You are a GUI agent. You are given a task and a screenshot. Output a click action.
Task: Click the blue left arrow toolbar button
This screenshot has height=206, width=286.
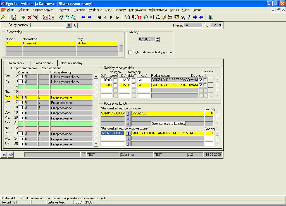coord(83,17)
